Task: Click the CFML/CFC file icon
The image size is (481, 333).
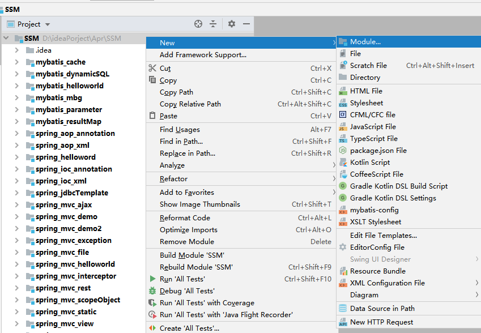Action: click(x=343, y=114)
